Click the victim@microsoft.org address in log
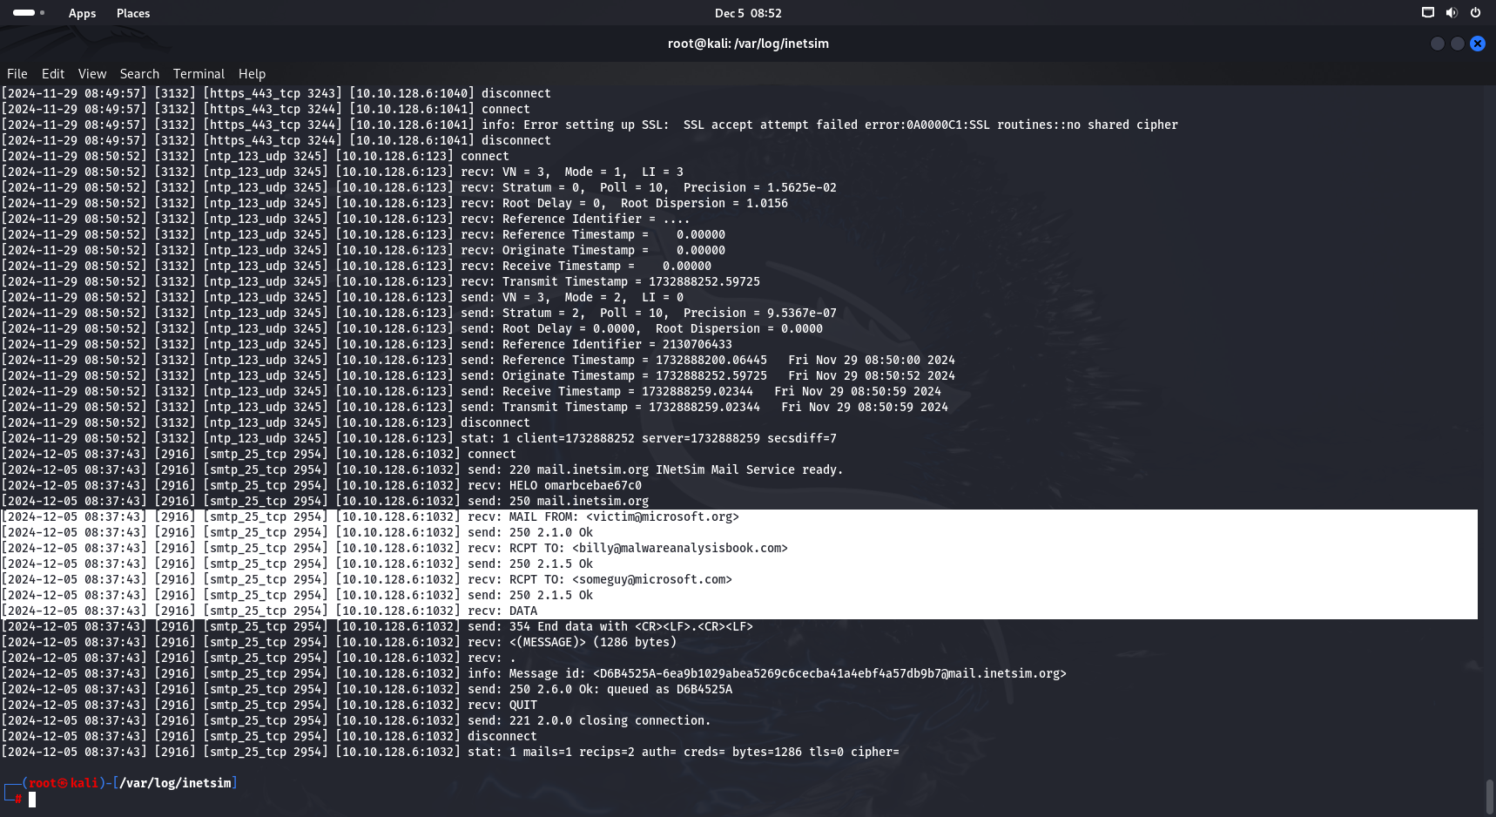This screenshot has height=817, width=1496. tap(663, 517)
